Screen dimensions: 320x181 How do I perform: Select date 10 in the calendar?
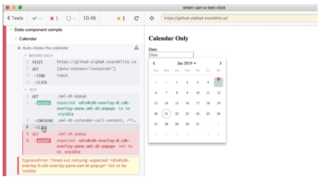pos(197,93)
